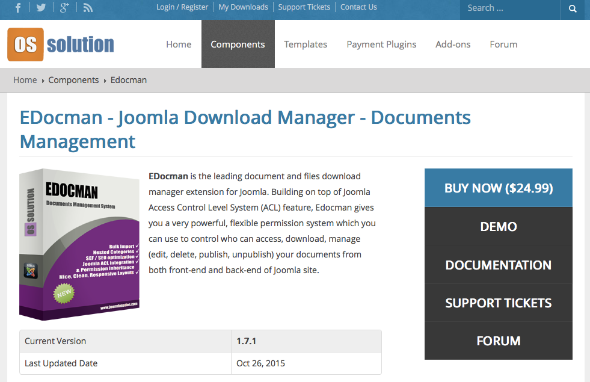Click the version value 1.7.1
The image size is (590, 382).
point(246,341)
